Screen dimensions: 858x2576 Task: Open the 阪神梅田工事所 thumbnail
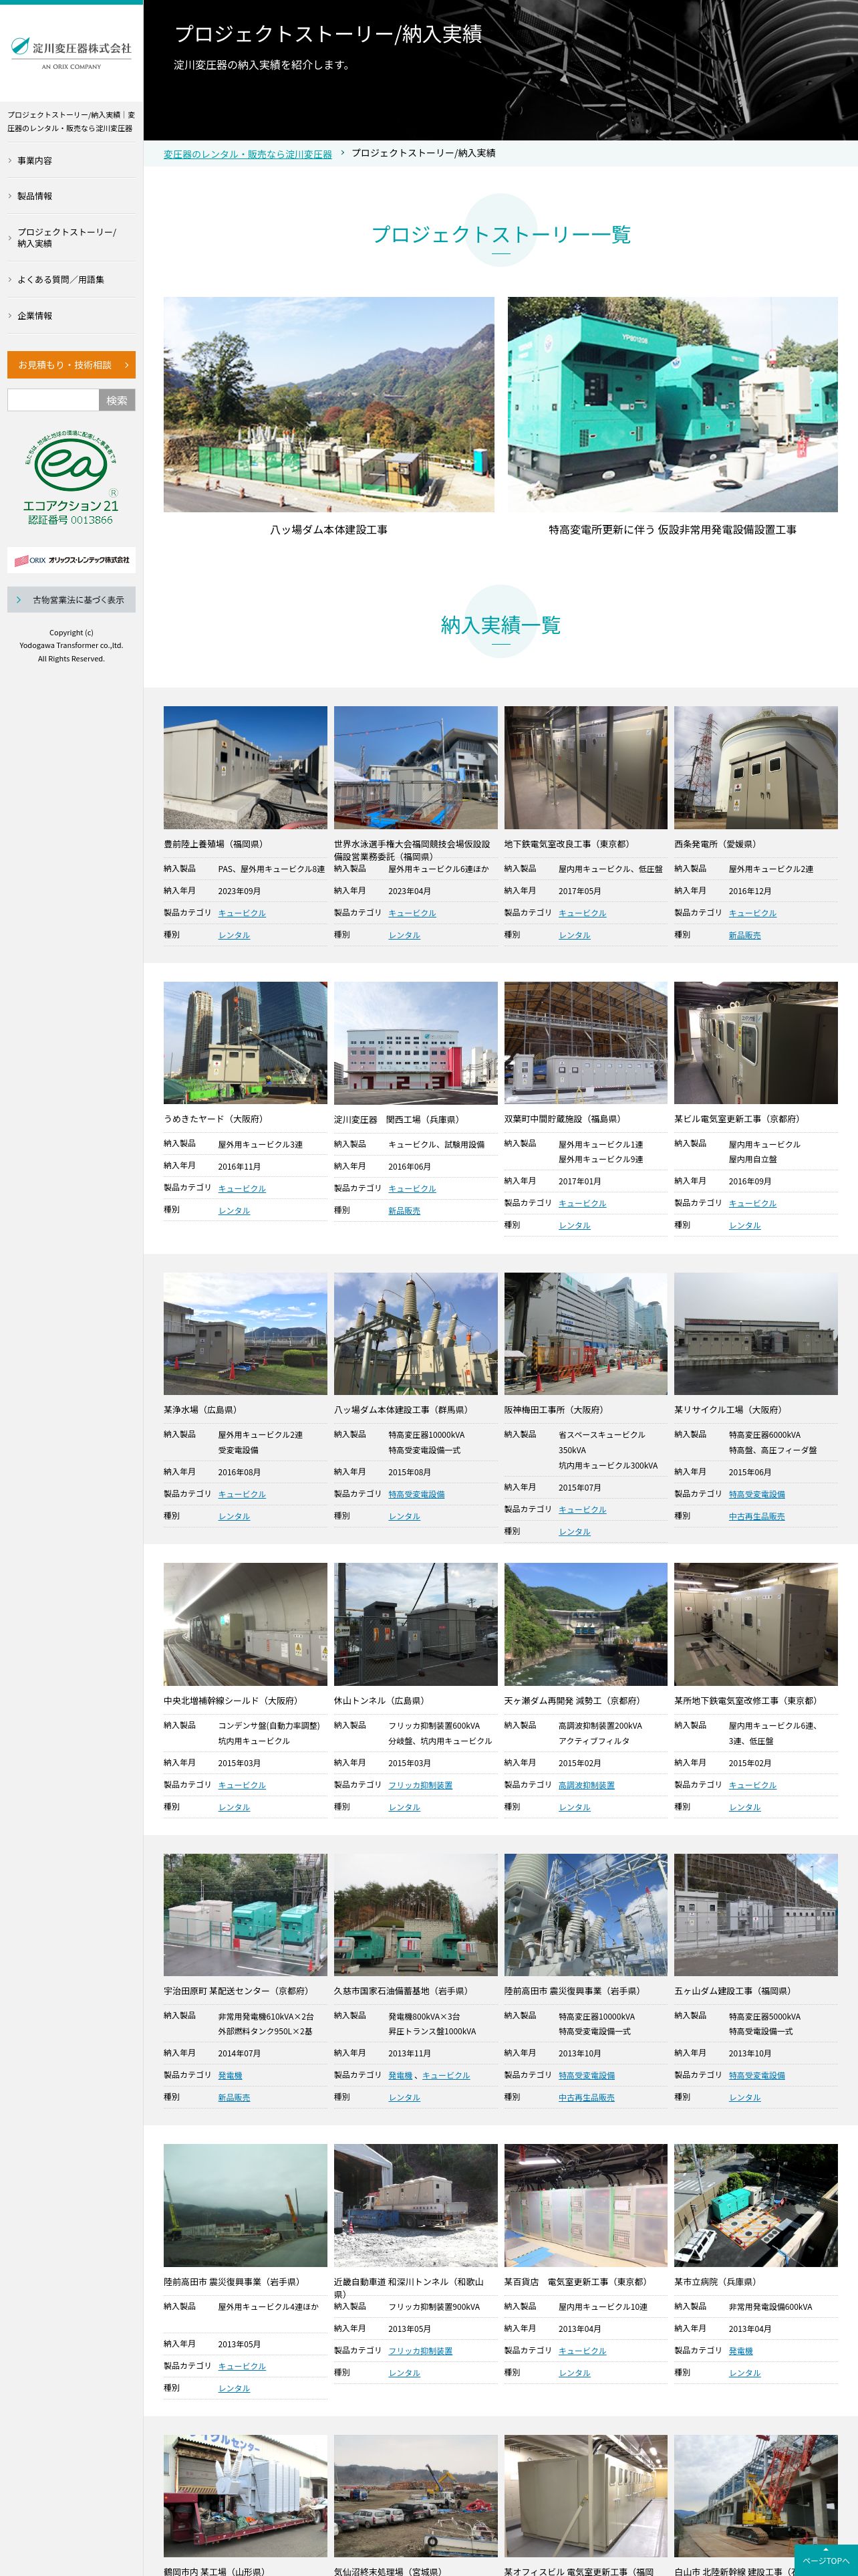click(585, 1333)
